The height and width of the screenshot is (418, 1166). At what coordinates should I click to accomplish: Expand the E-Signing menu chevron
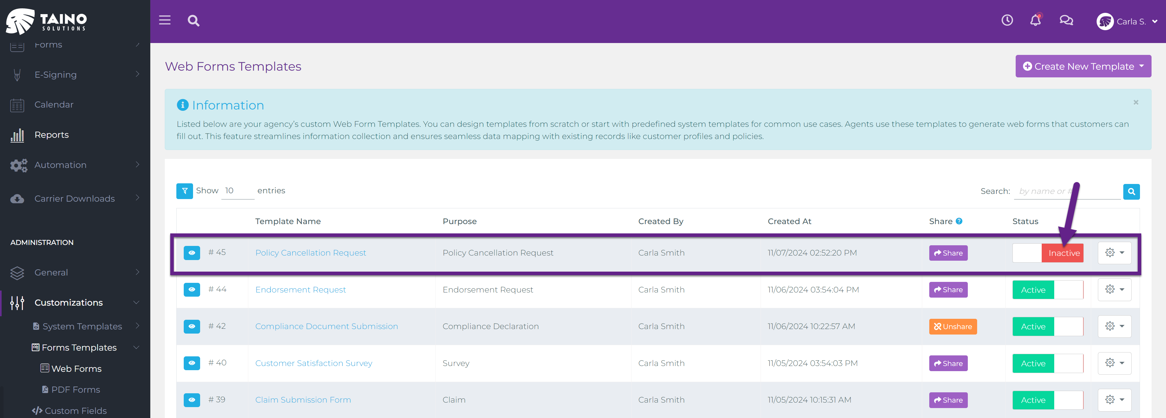pyautogui.click(x=137, y=74)
